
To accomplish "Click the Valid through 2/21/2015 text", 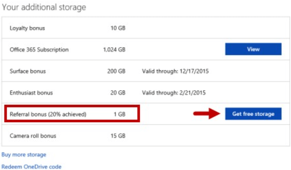I will pyautogui.click(x=174, y=93).
